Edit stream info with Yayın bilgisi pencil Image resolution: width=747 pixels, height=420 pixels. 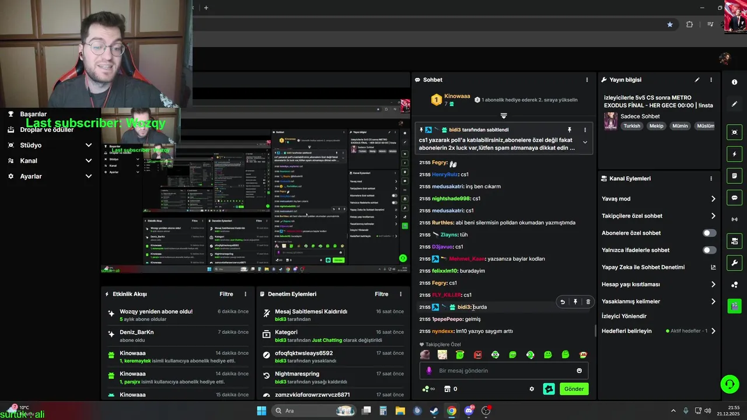point(697,80)
